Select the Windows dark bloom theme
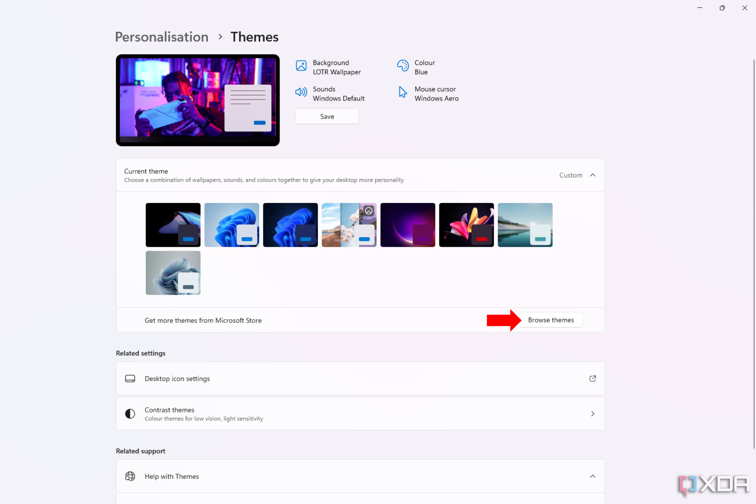 pyautogui.click(x=290, y=225)
